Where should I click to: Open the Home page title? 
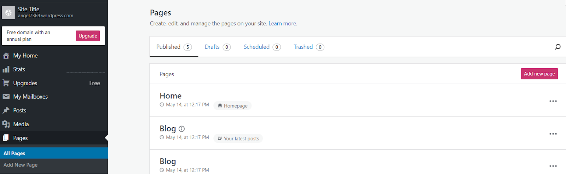(171, 95)
